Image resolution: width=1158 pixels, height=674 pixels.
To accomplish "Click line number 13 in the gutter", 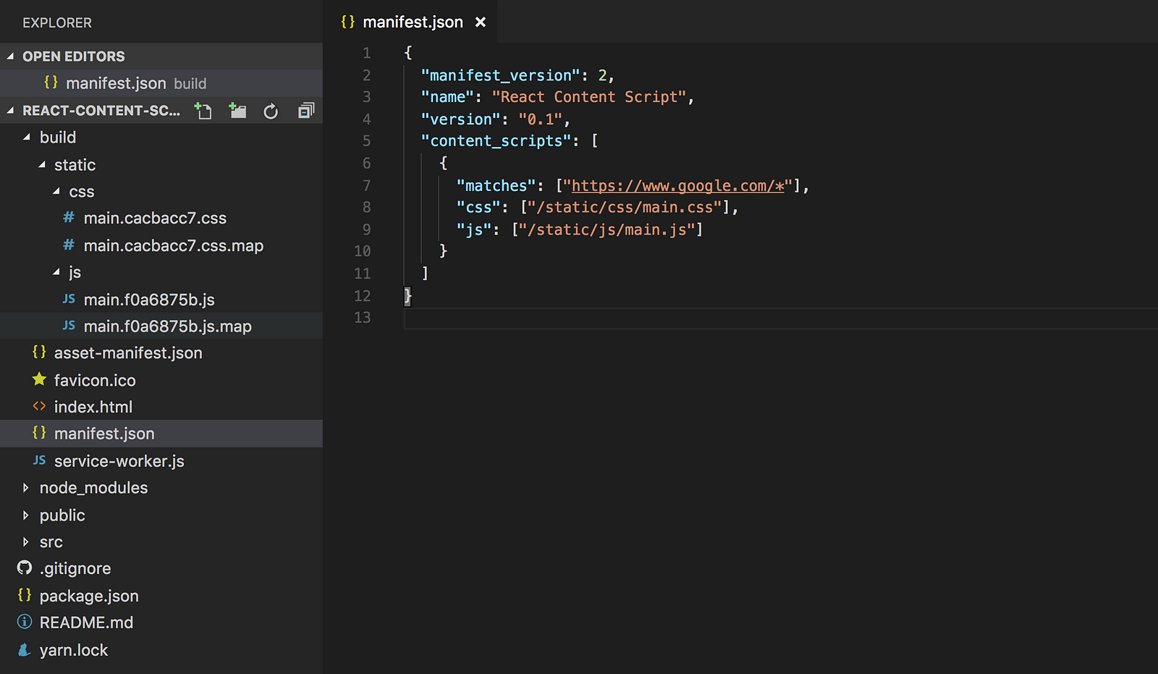I will (362, 318).
